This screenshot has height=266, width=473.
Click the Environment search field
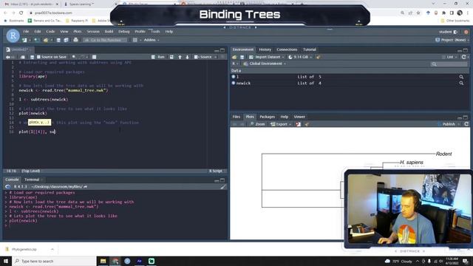coord(449,64)
